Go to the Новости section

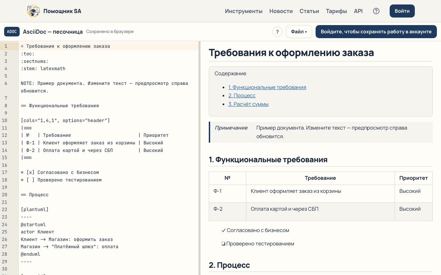(x=281, y=11)
